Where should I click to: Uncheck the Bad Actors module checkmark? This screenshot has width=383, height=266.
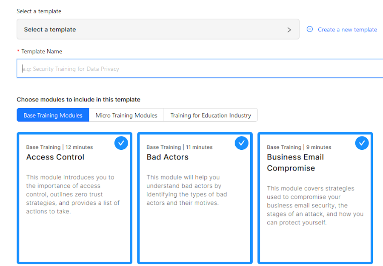pyautogui.click(x=242, y=143)
